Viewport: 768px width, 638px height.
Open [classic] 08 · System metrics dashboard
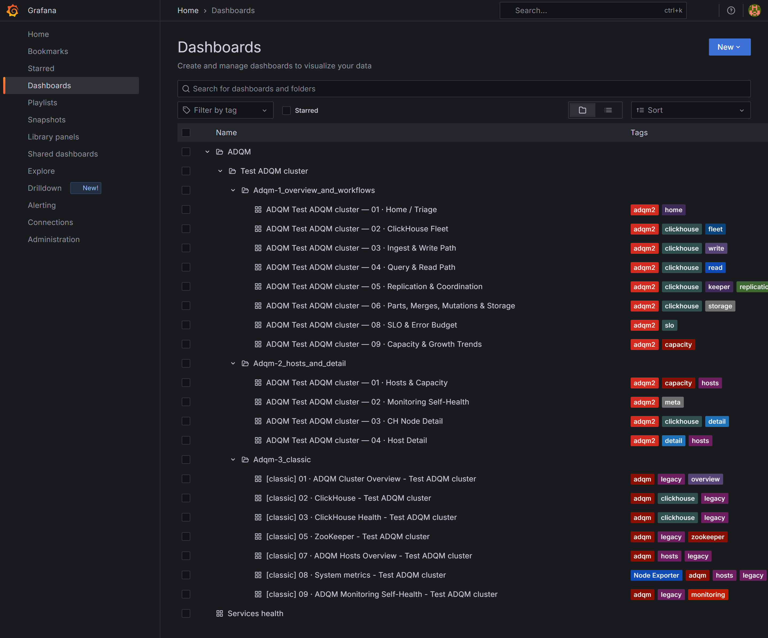[x=356, y=575]
